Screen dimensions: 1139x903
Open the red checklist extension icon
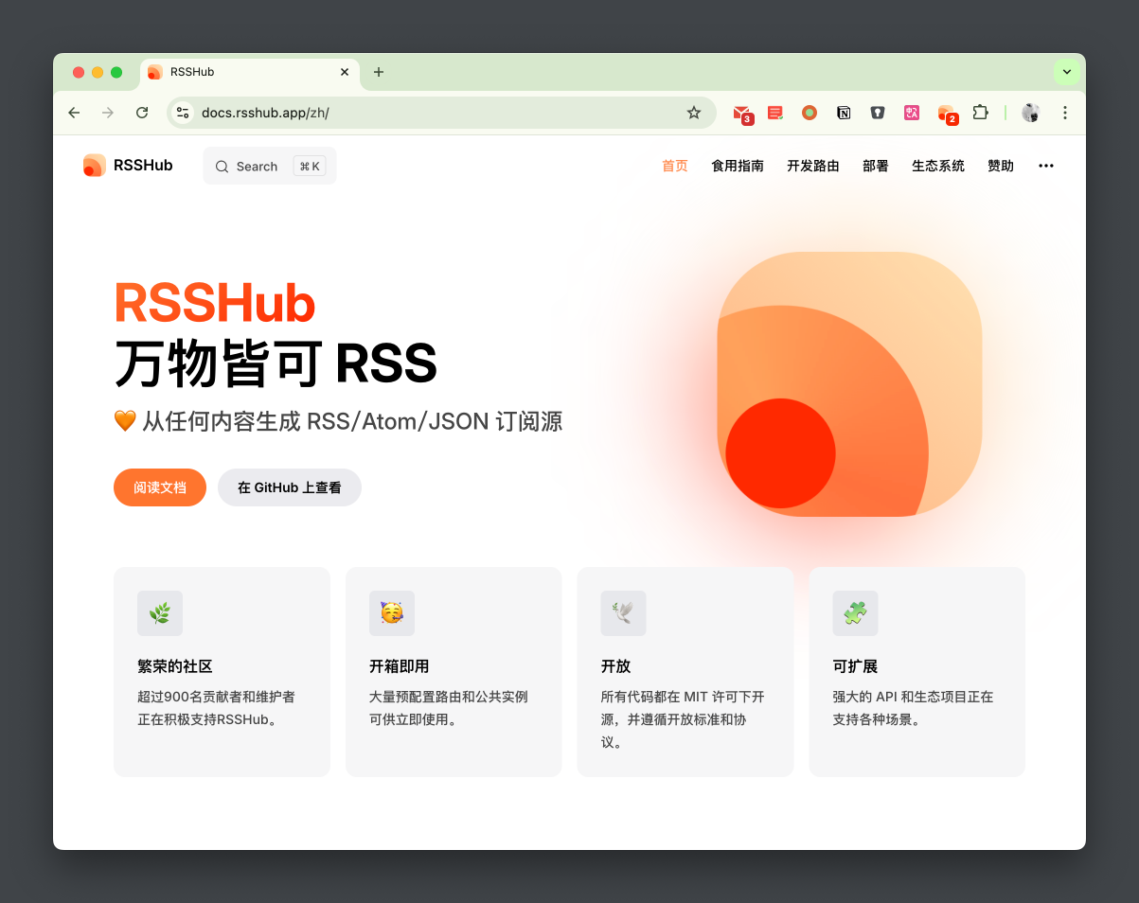[x=775, y=113]
